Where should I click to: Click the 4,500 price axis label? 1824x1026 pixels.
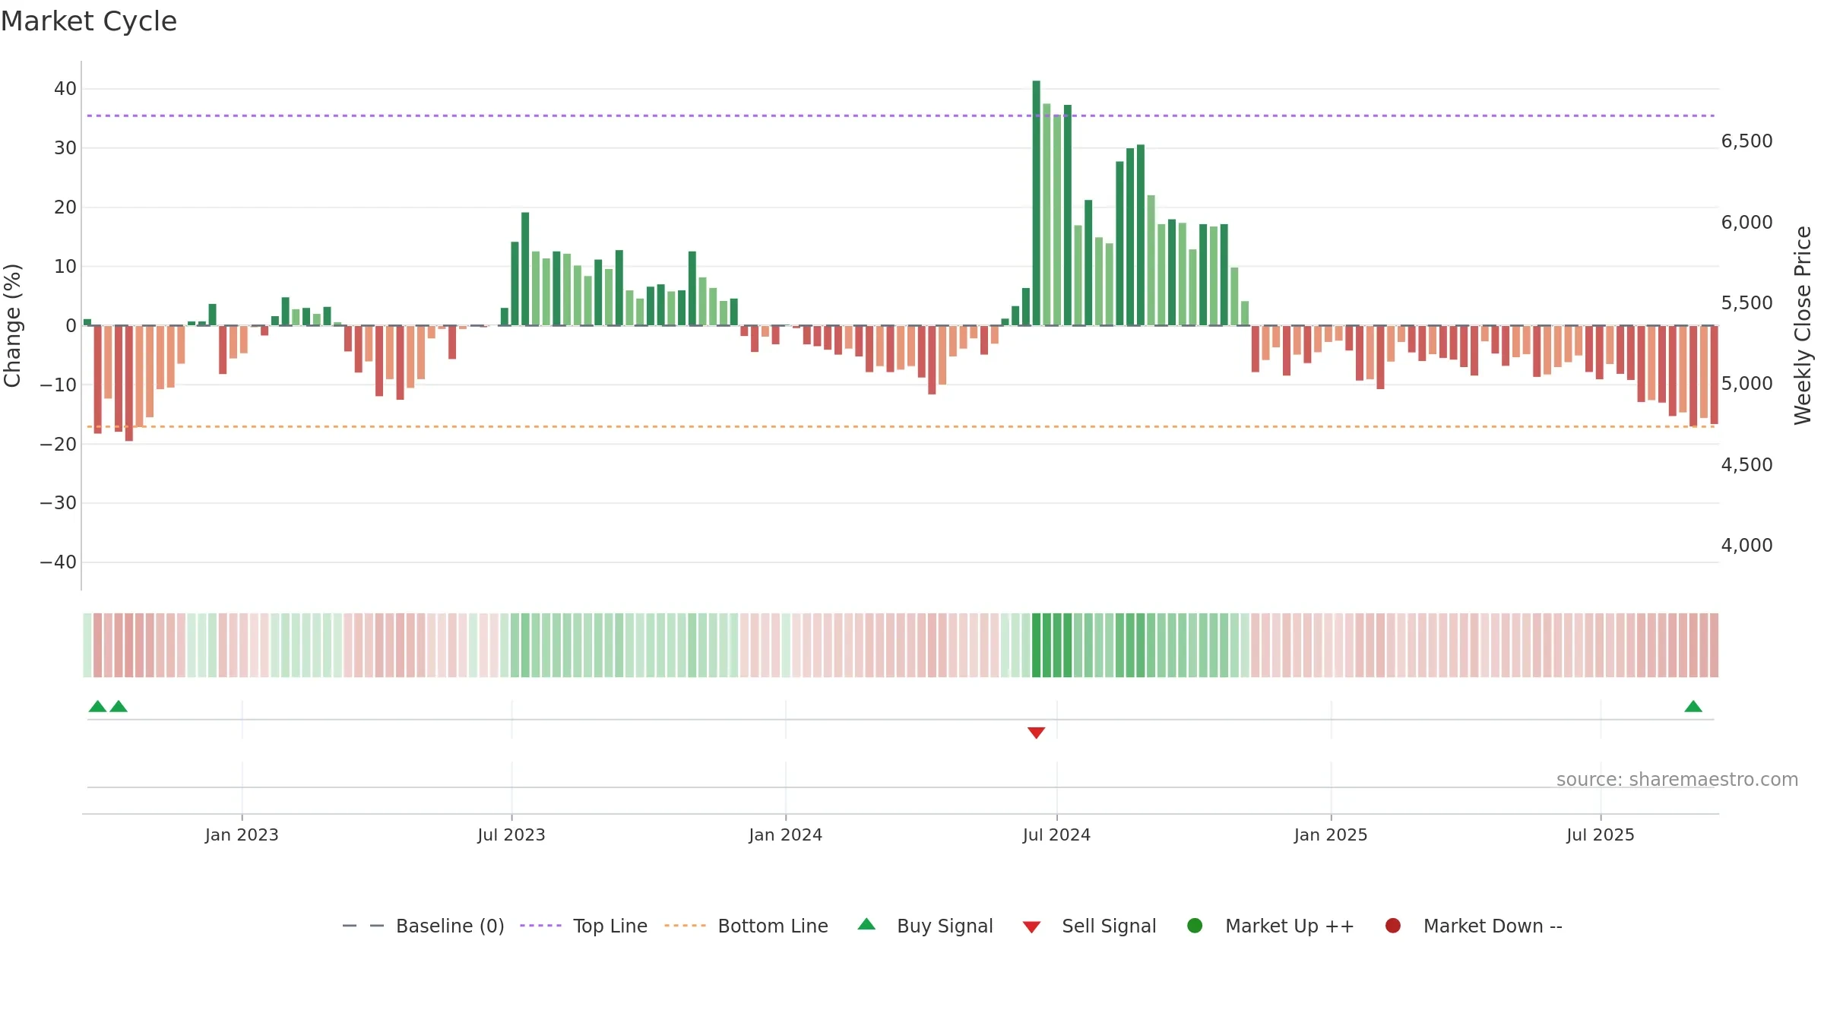pos(1746,465)
